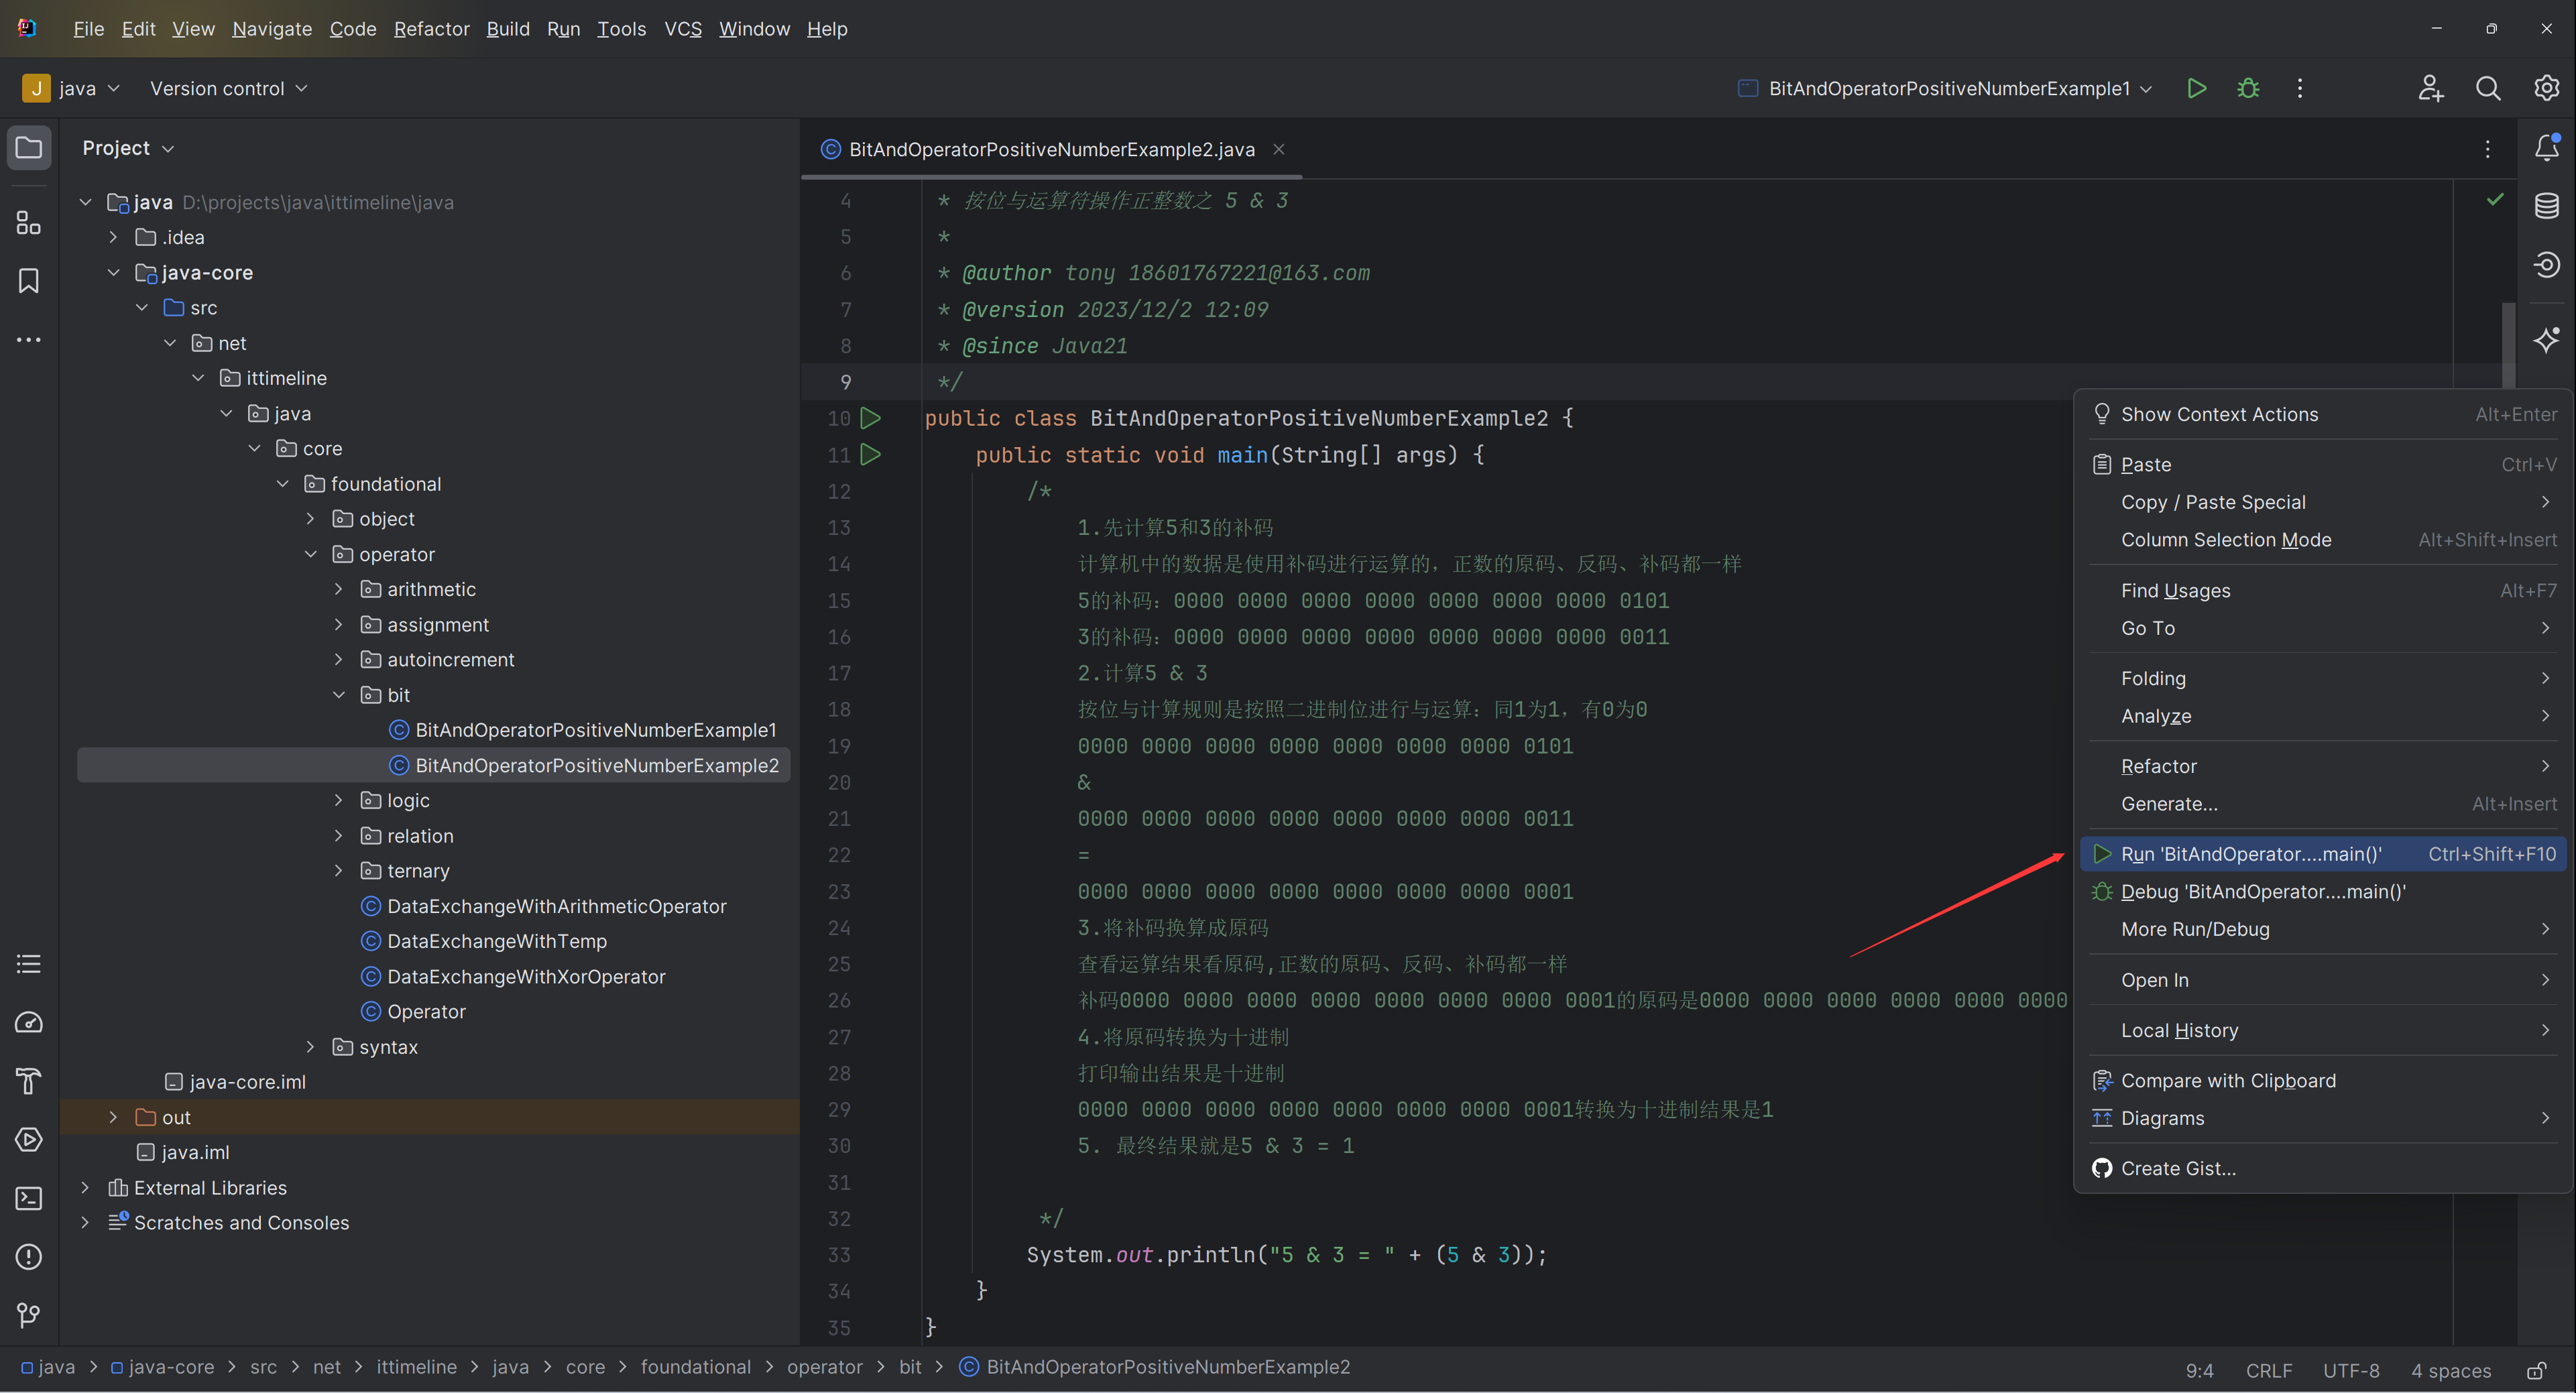Open Find Usages from context menu
This screenshot has width=2576, height=1393.
(x=2324, y=590)
